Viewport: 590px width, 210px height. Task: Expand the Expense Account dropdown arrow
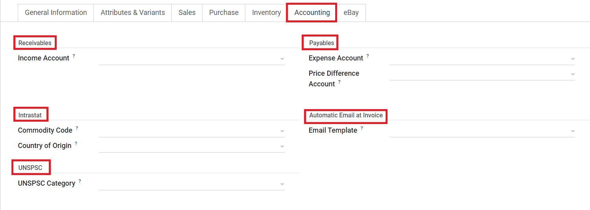point(573,59)
